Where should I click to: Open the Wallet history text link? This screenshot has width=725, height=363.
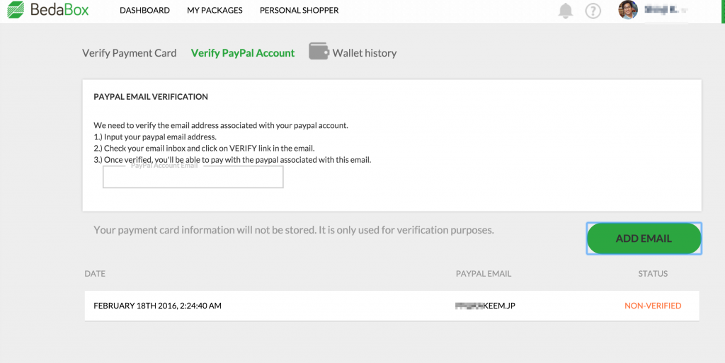click(365, 53)
